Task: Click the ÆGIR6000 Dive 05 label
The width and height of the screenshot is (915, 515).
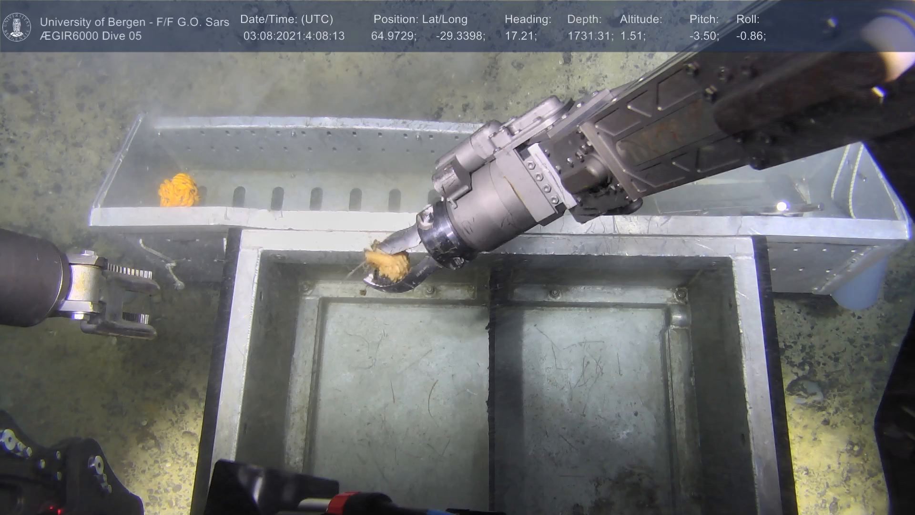Action: pyautogui.click(x=91, y=36)
